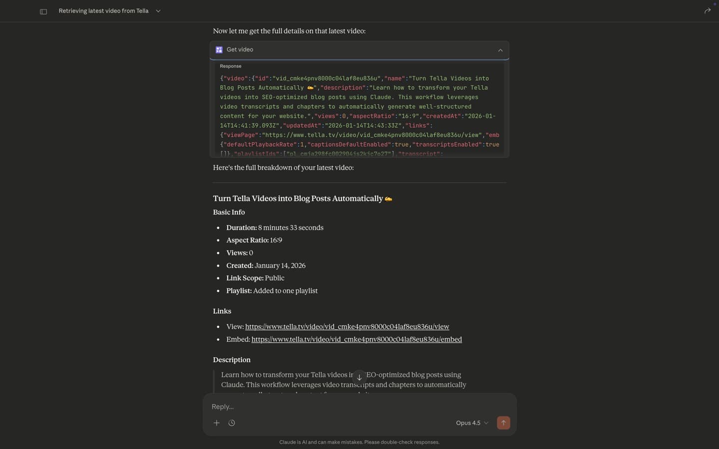The width and height of the screenshot is (719, 449).
Task: Open the video Embed link
Action: [357, 339]
